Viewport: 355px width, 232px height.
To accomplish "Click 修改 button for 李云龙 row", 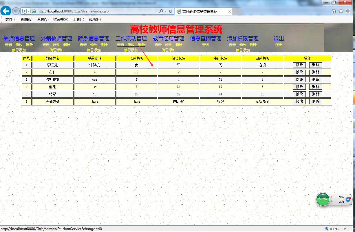I will pos(299,65).
